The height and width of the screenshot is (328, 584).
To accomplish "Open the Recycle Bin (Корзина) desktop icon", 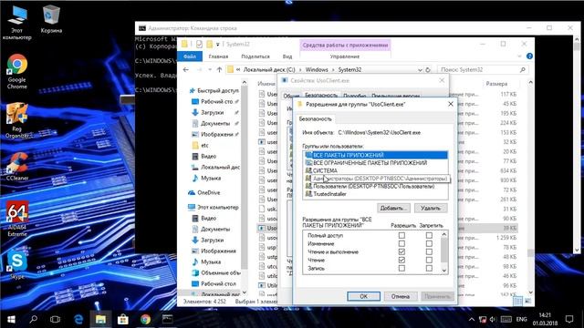I will point(51,19).
